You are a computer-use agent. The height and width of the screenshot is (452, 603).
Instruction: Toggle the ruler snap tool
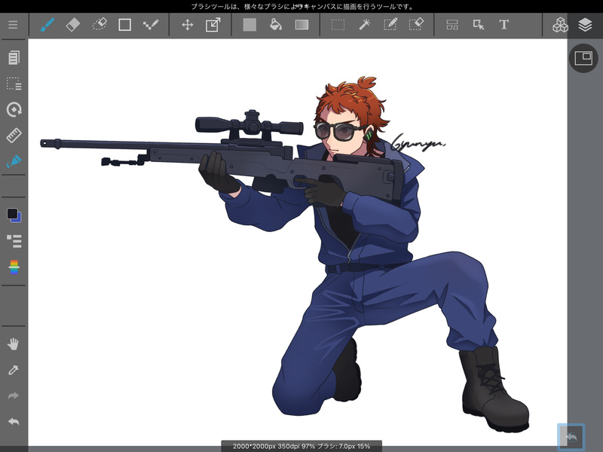(14, 136)
